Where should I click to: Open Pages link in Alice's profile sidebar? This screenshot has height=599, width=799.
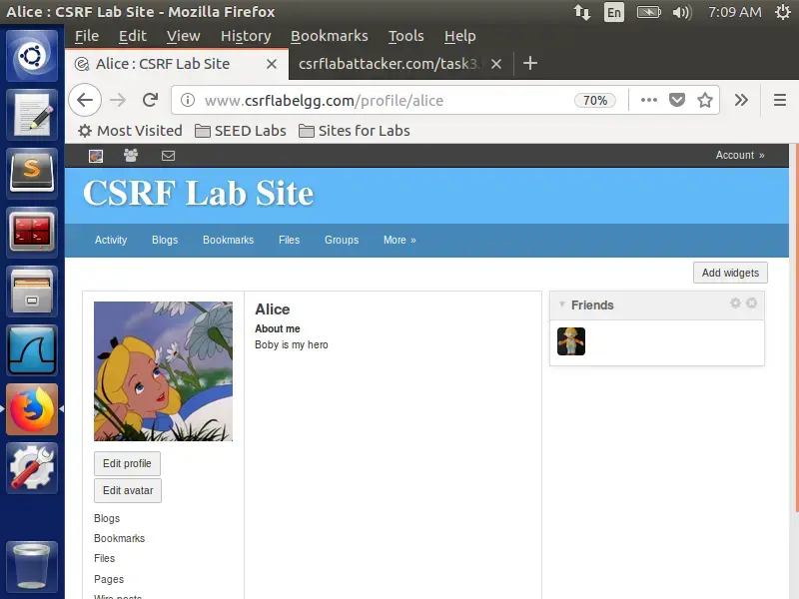point(109,579)
